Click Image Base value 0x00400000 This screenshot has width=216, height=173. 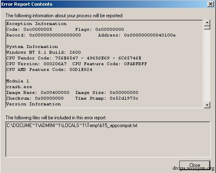click(x=55, y=92)
